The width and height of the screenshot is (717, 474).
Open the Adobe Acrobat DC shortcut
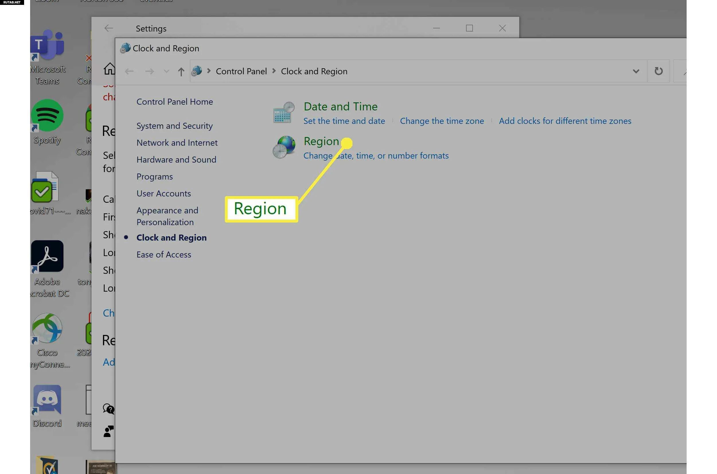(47, 256)
